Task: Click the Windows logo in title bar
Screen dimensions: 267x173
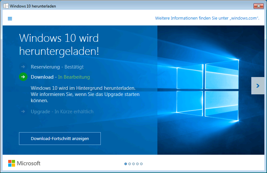Action: [x=6, y=6]
